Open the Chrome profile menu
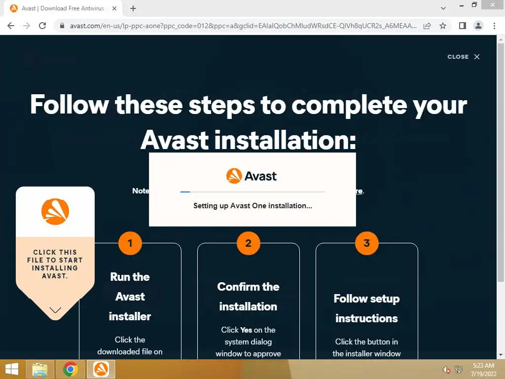The width and height of the screenshot is (505, 379). tap(478, 26)
